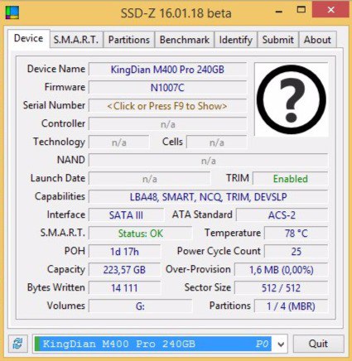Viewport: 352px width, 361px height.
Task: Click the Quit button
Action: coord(318,344)
